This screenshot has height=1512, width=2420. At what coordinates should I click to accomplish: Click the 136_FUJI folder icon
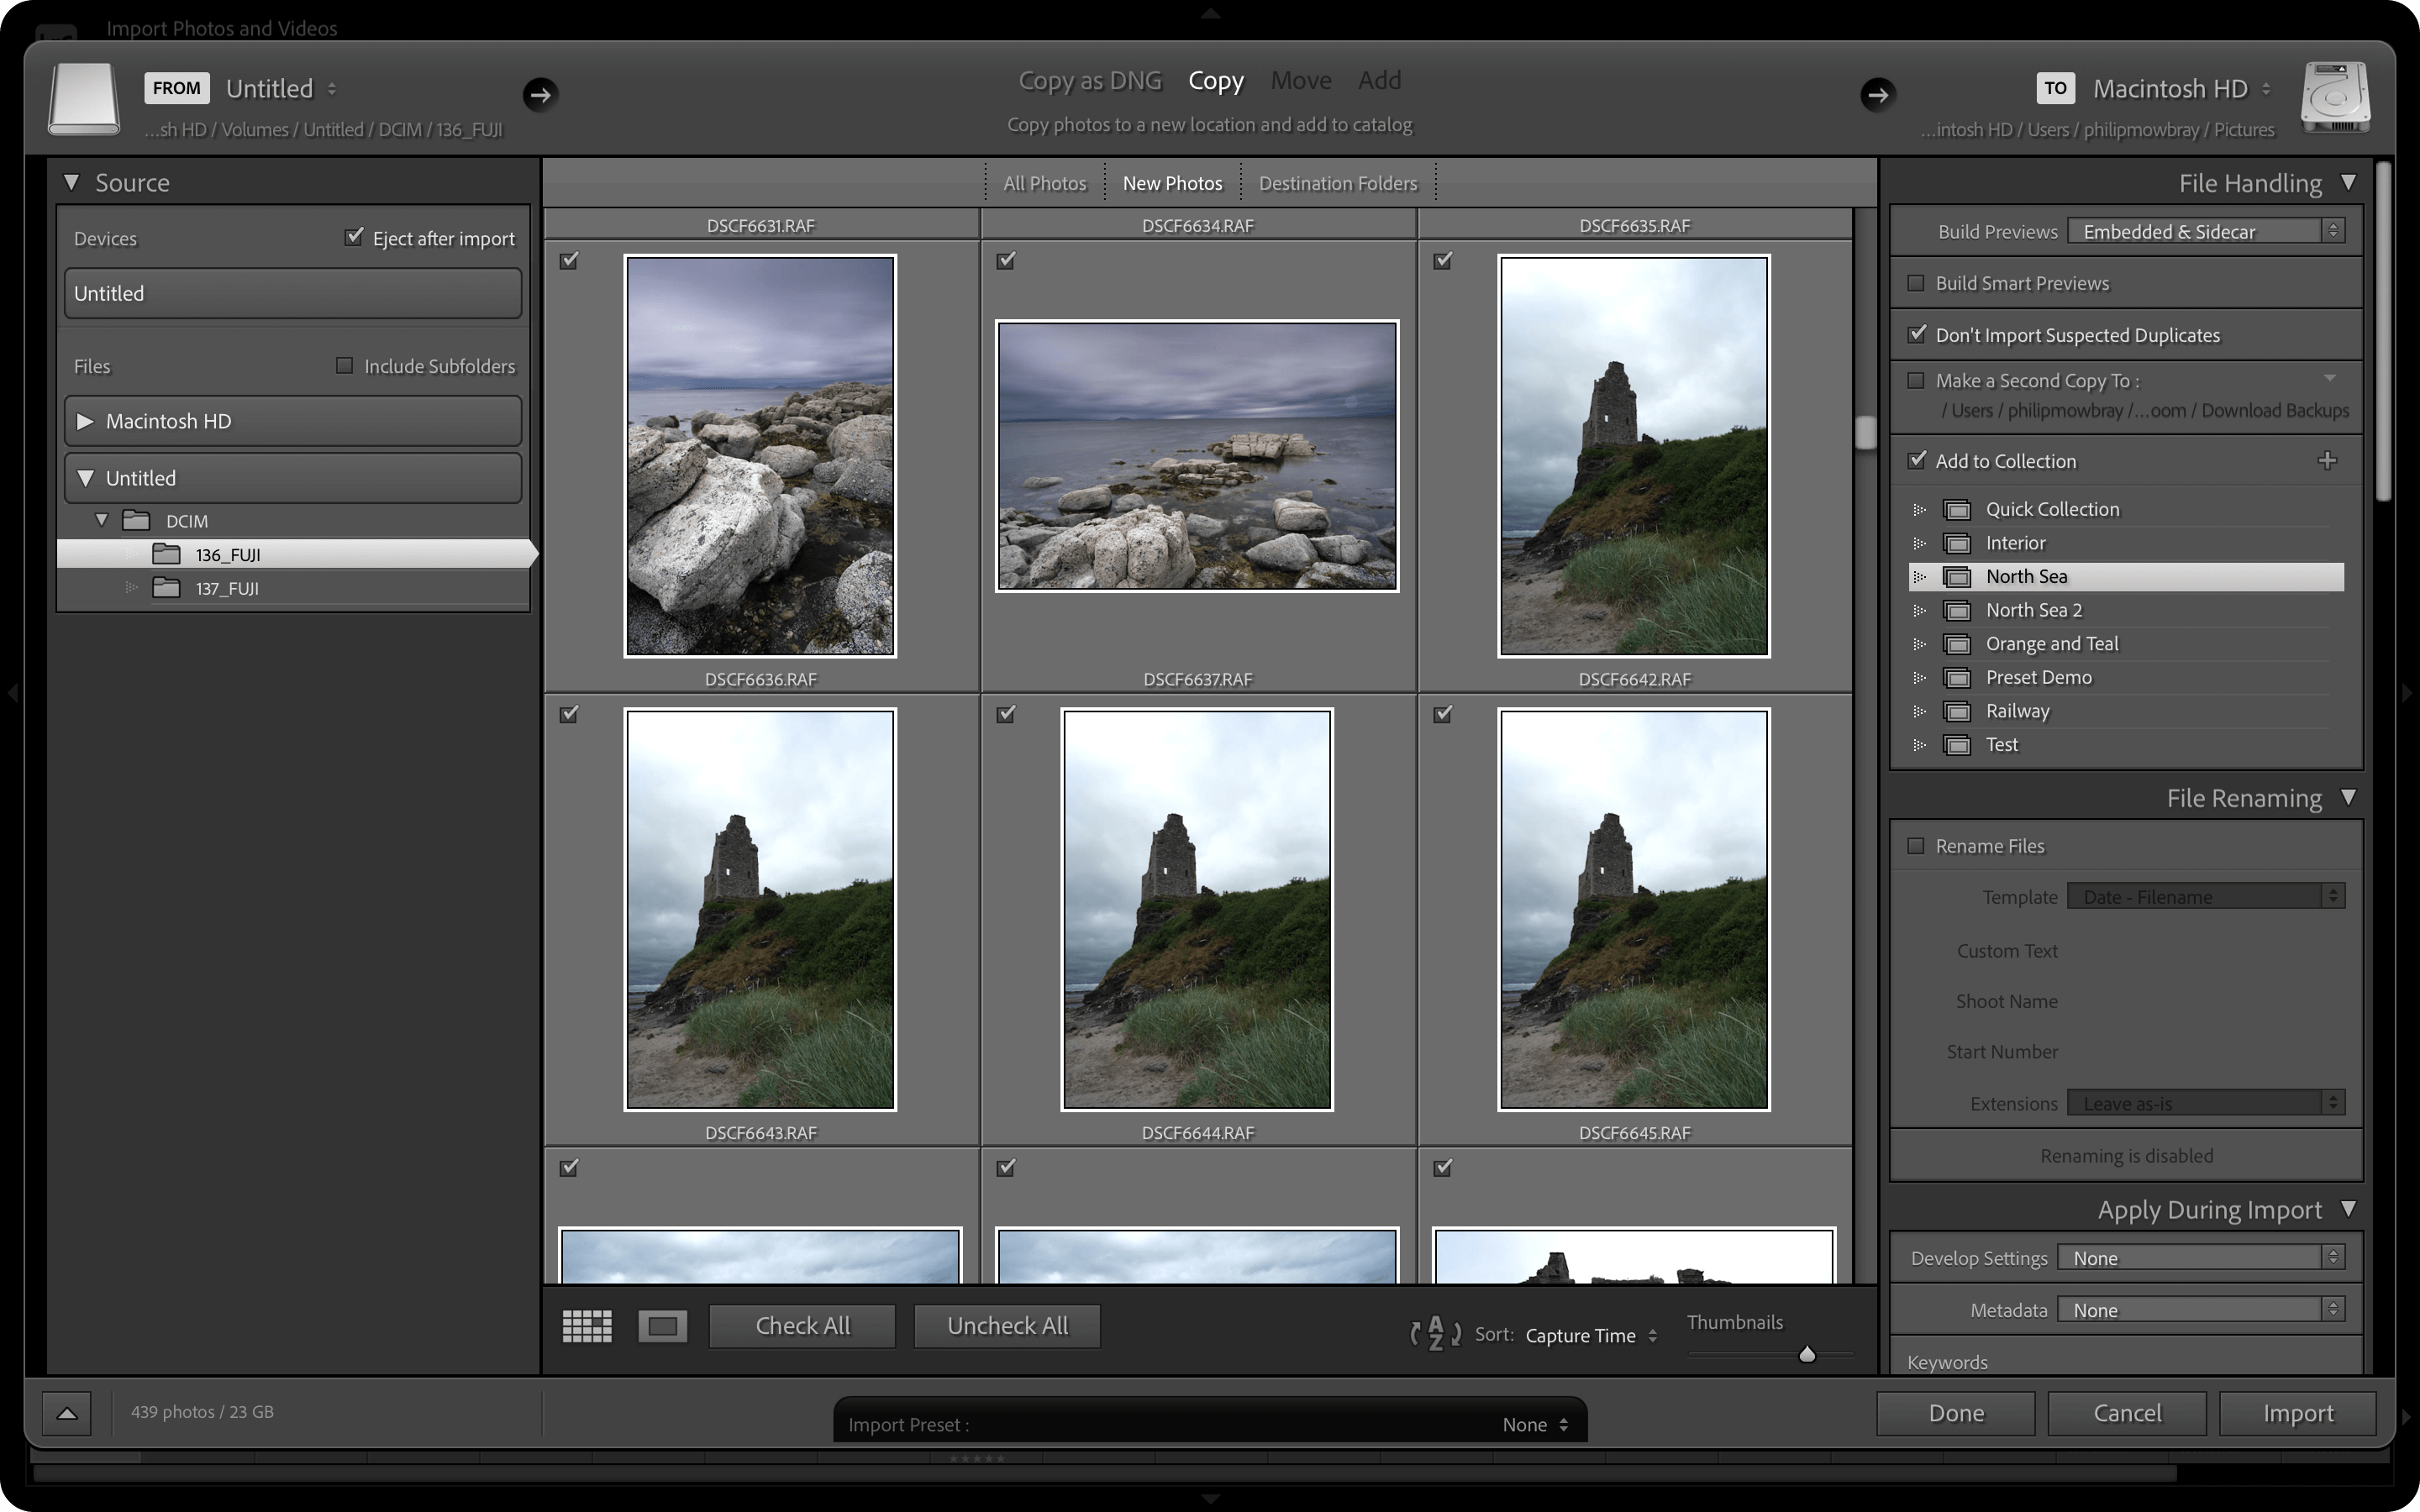[x=166, y=553]
